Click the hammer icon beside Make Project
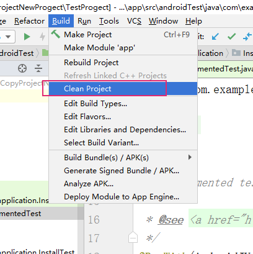Viewport: 253px width, 254px height. click(x=56, y=34)
